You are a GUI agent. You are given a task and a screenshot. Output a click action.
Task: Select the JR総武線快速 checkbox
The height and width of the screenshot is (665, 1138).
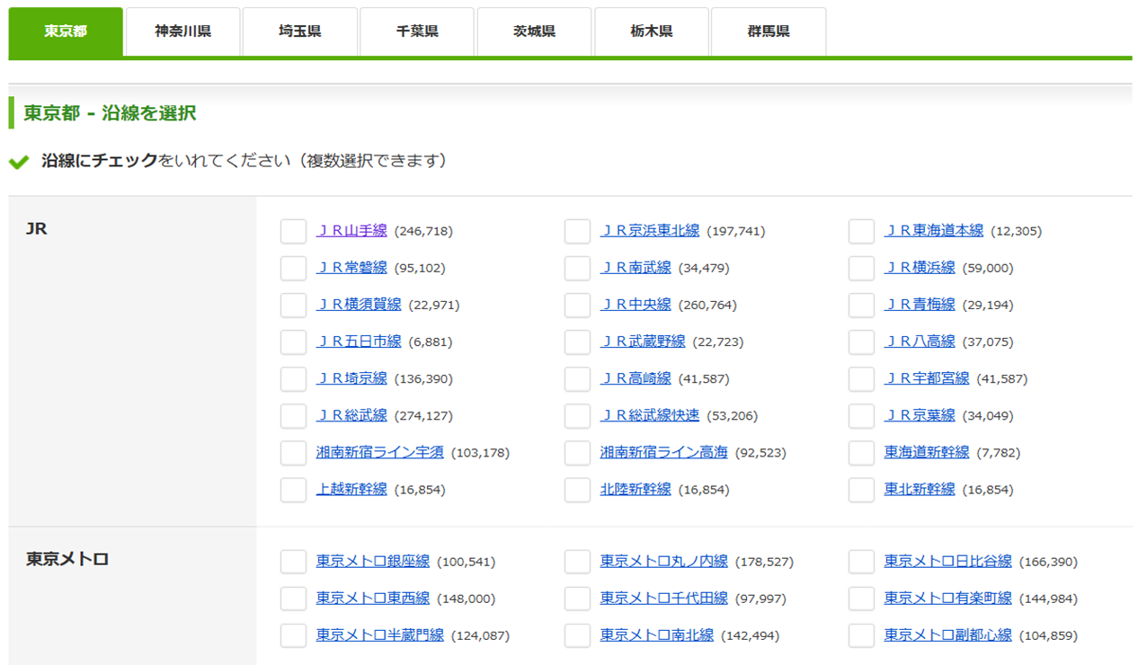pyautogui.click(x=577, y=416)
